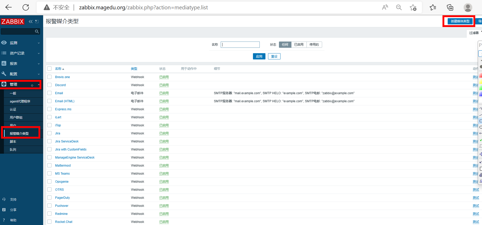
Task: Click the 创建媒体类型 button
Action: 460,21
